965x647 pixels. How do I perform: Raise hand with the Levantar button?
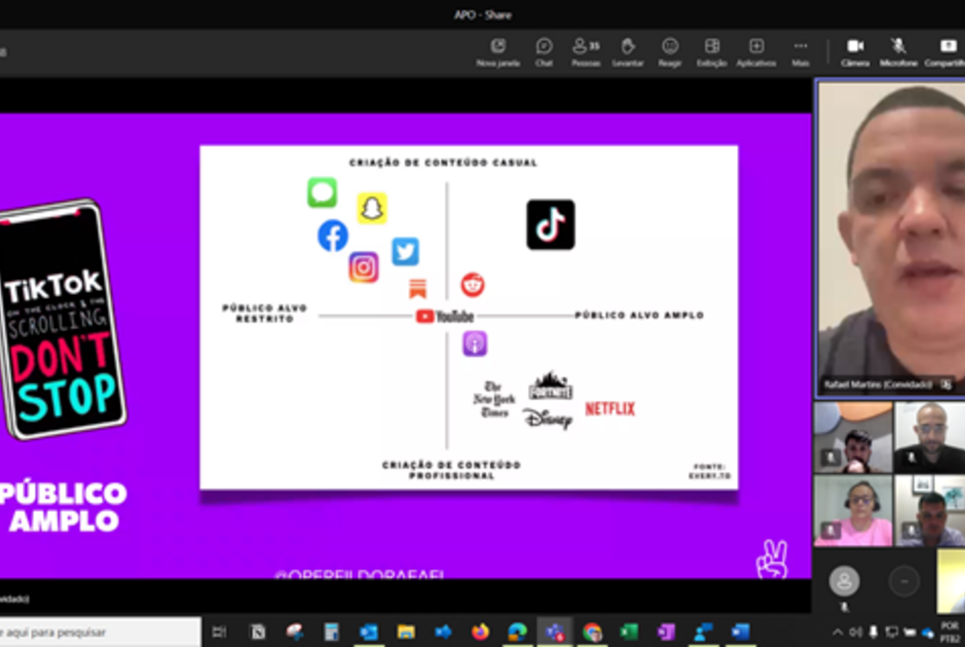628,51
